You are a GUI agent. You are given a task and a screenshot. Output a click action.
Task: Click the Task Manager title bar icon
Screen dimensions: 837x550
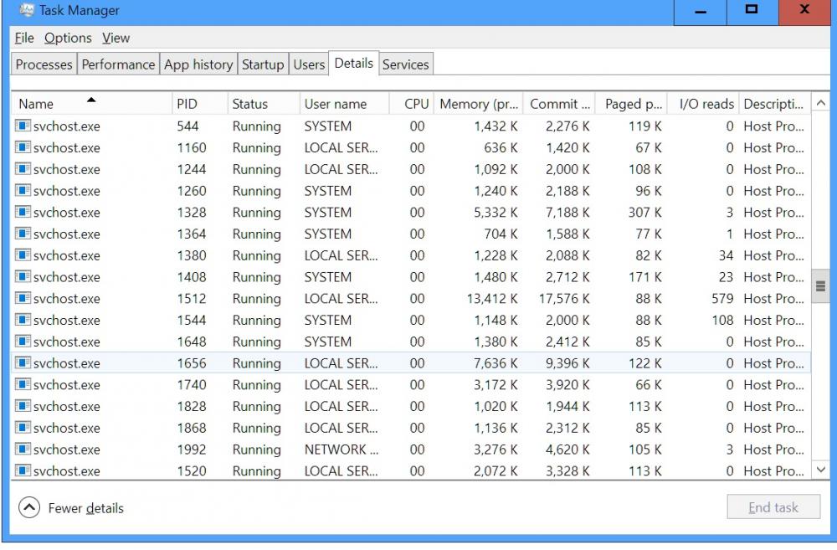pyautogui.click(x=26, y=9)
